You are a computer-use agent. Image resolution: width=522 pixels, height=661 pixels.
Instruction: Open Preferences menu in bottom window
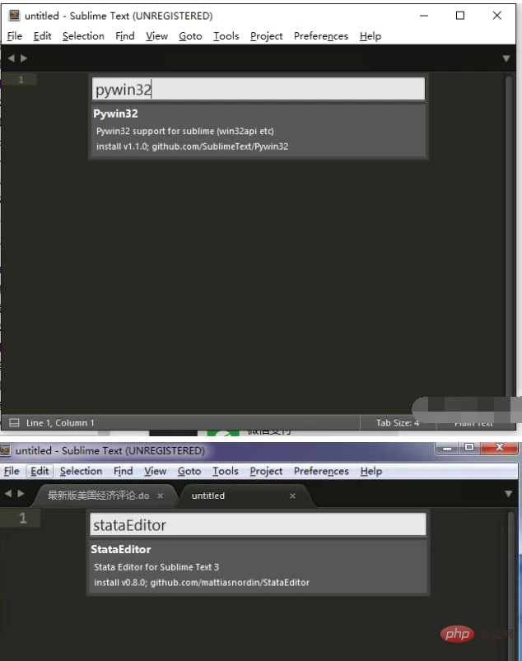[321, 472]
